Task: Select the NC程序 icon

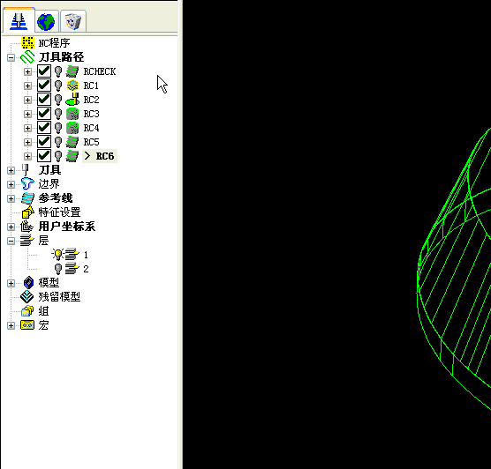Action: coord(28,43)
